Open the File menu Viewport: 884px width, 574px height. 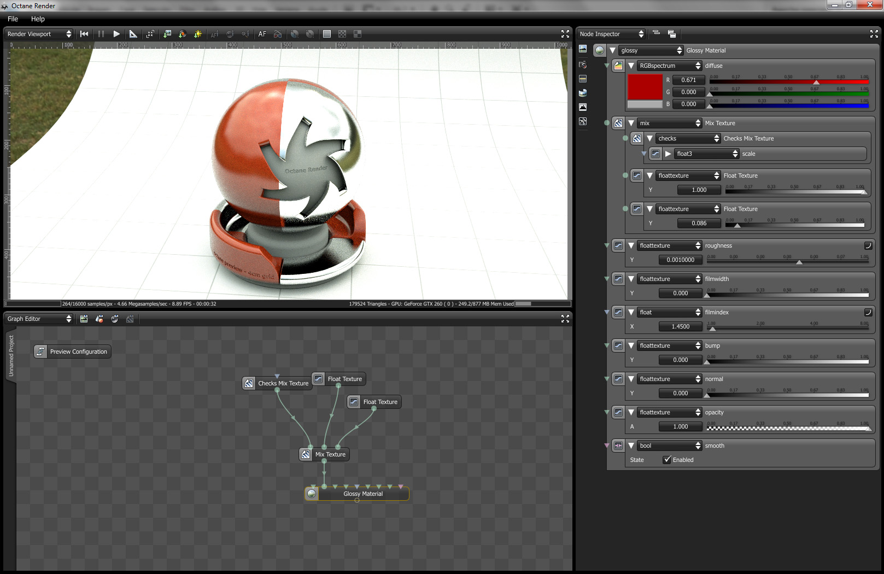[13, 19]
